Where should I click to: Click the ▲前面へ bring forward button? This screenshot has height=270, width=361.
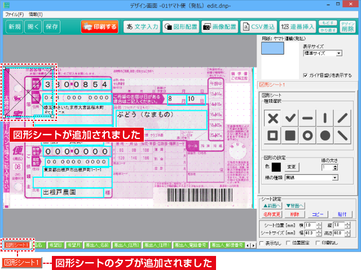(272, 206)
